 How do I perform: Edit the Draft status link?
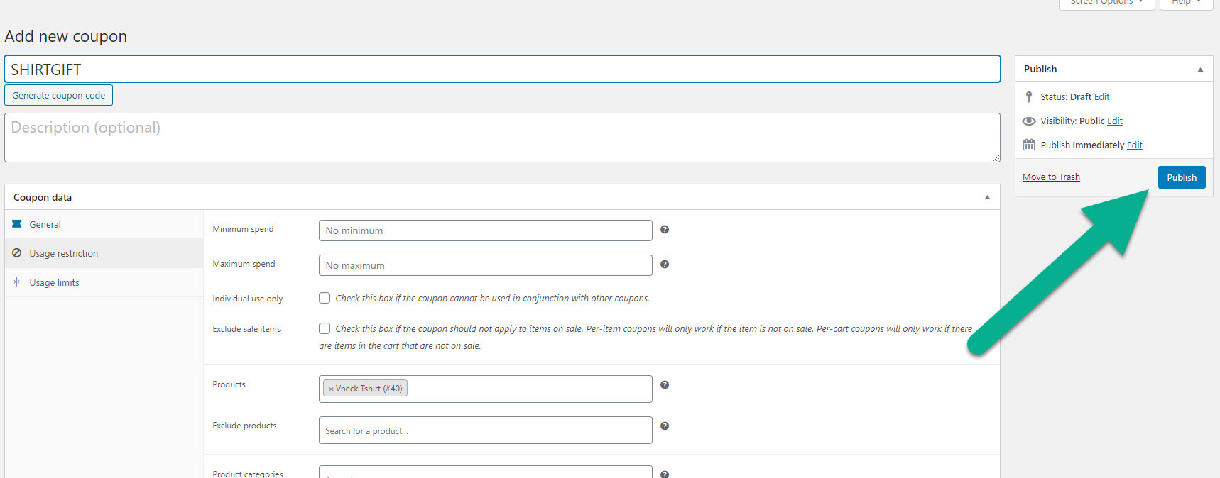[1101, 97]
